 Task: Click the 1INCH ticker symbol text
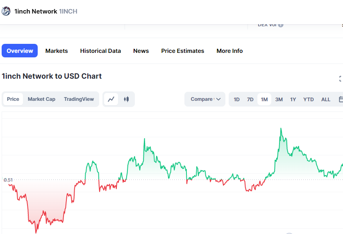tap(68, 11)
